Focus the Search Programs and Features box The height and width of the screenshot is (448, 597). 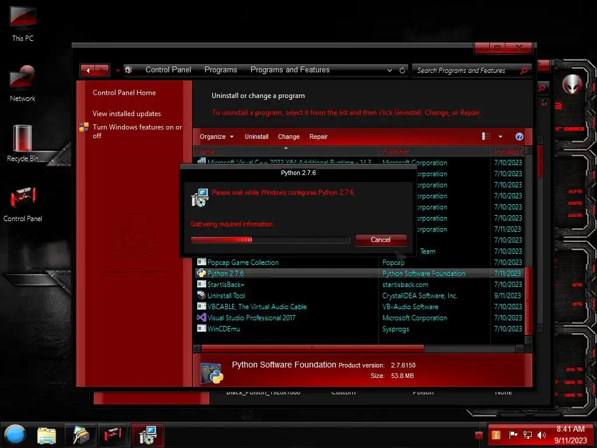[466, 71]
